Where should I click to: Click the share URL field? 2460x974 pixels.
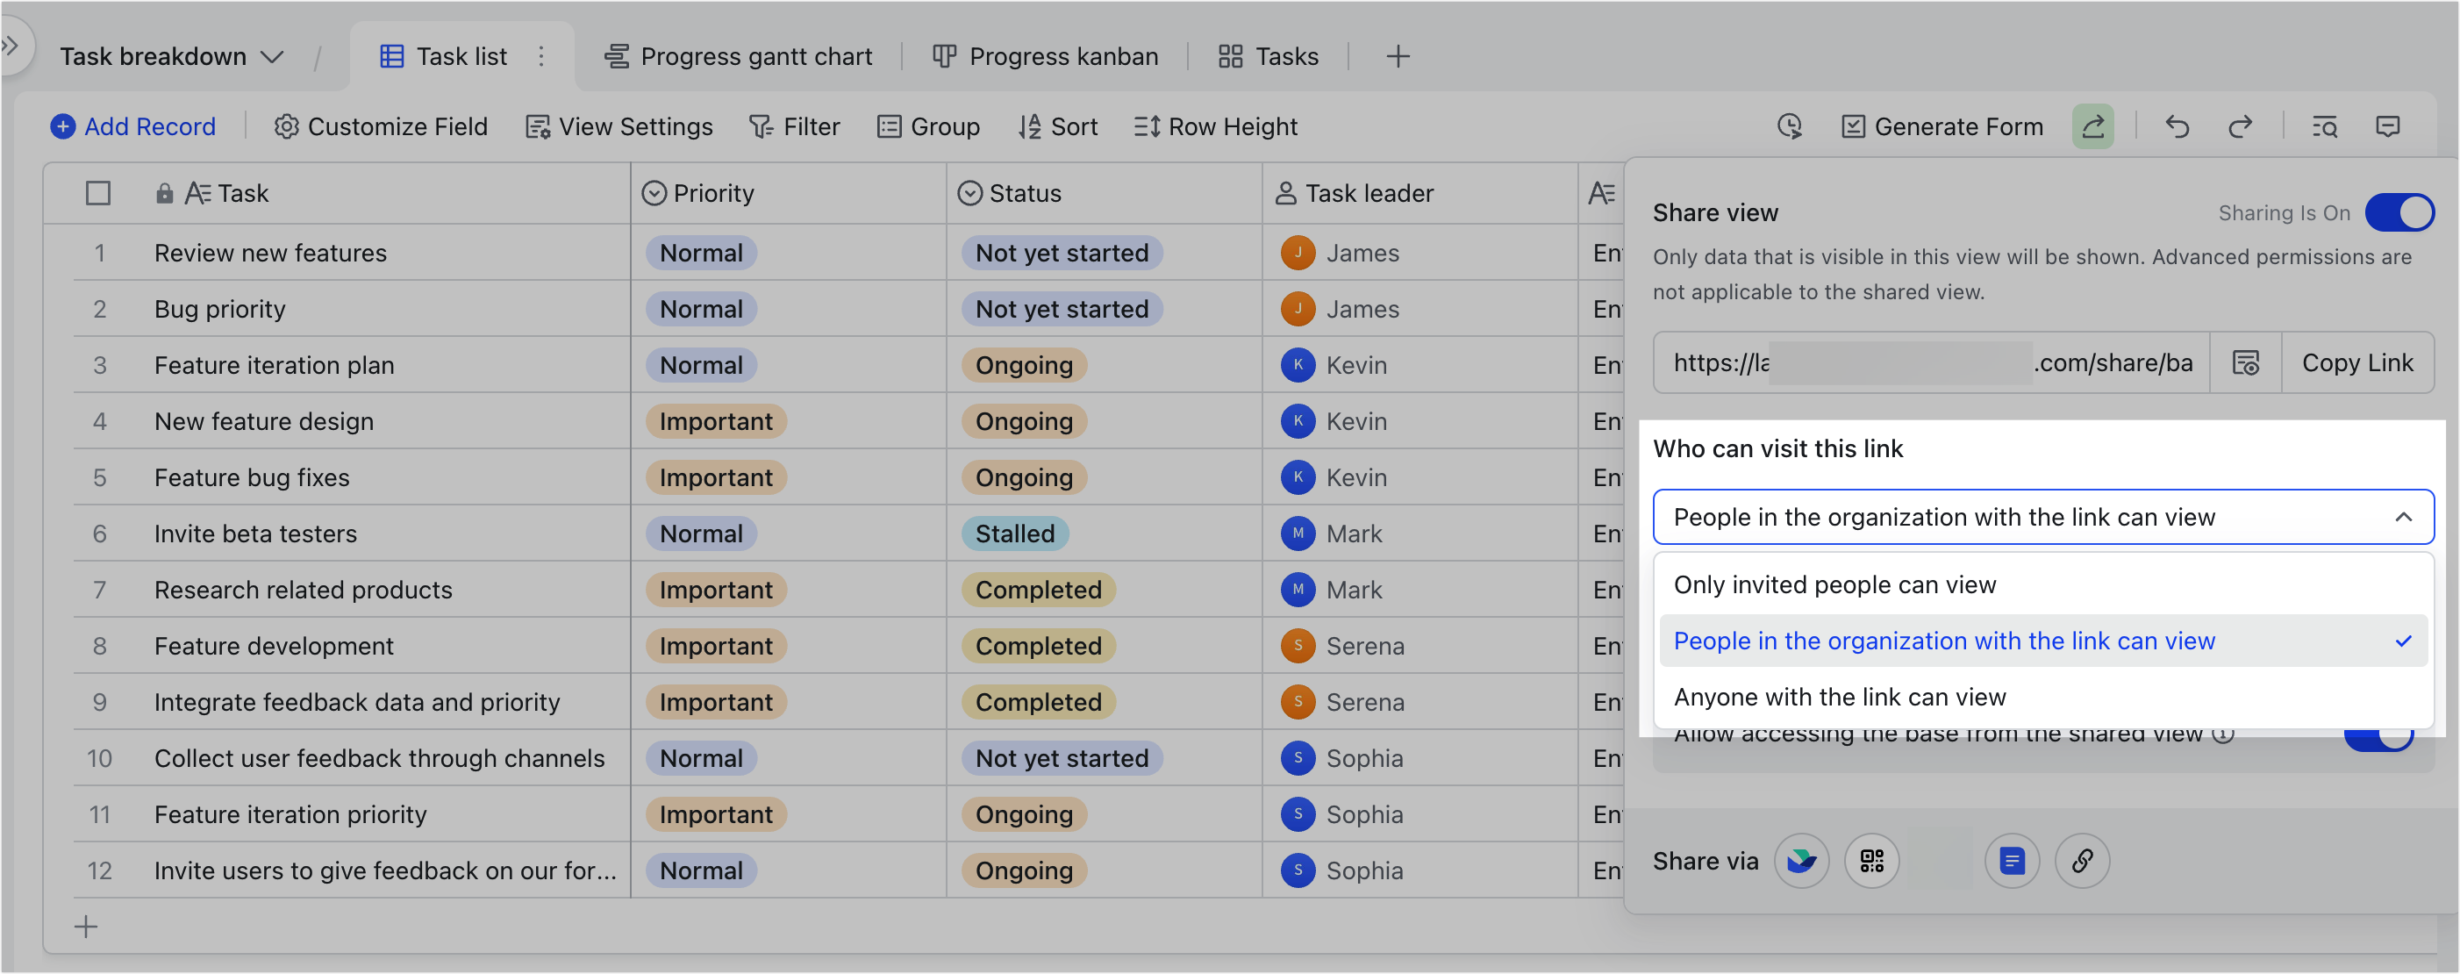(x=1931, y=363)
